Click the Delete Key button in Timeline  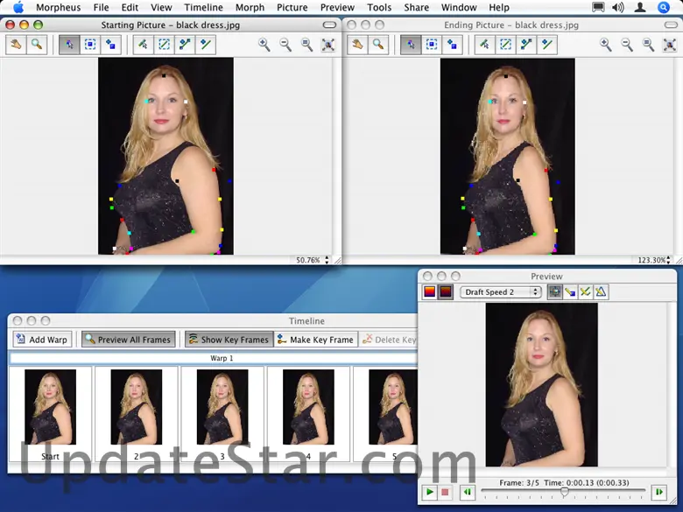pos(389,340)
